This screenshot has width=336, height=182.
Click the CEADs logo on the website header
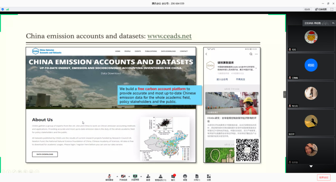(47, 51)
